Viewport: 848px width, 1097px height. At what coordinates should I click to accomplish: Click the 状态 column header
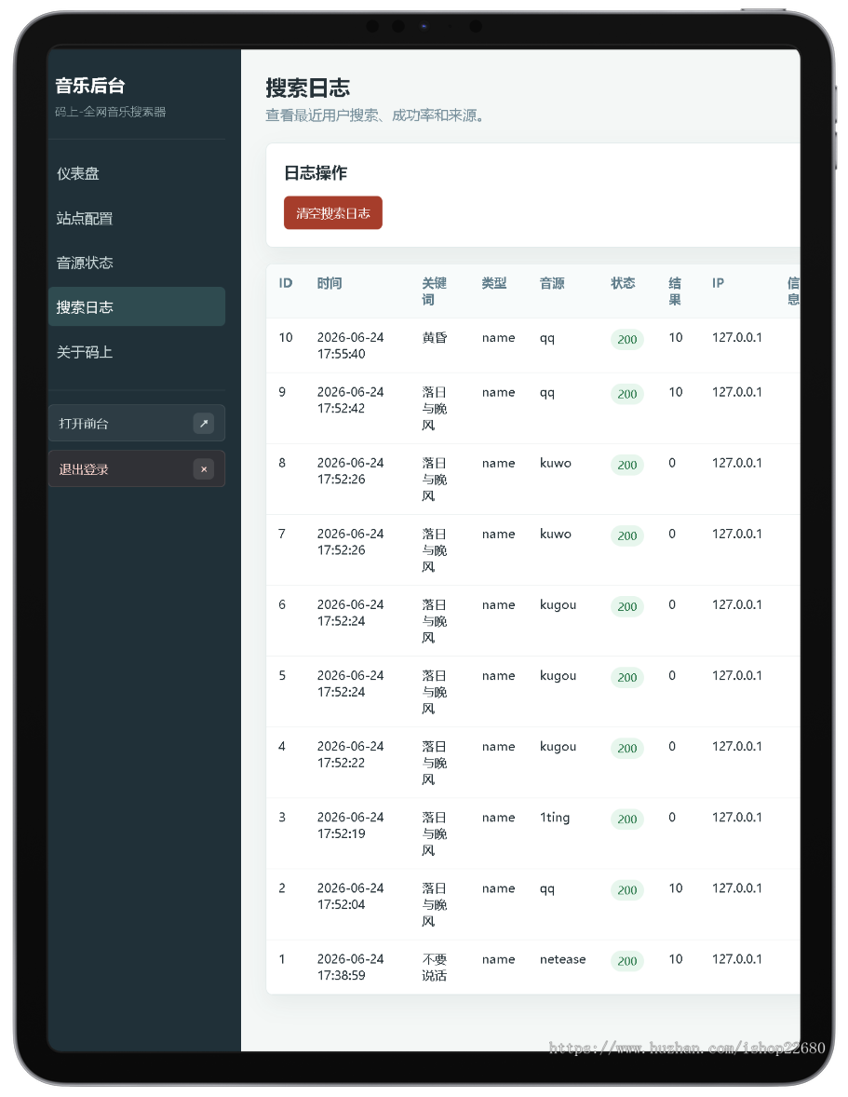623,283
